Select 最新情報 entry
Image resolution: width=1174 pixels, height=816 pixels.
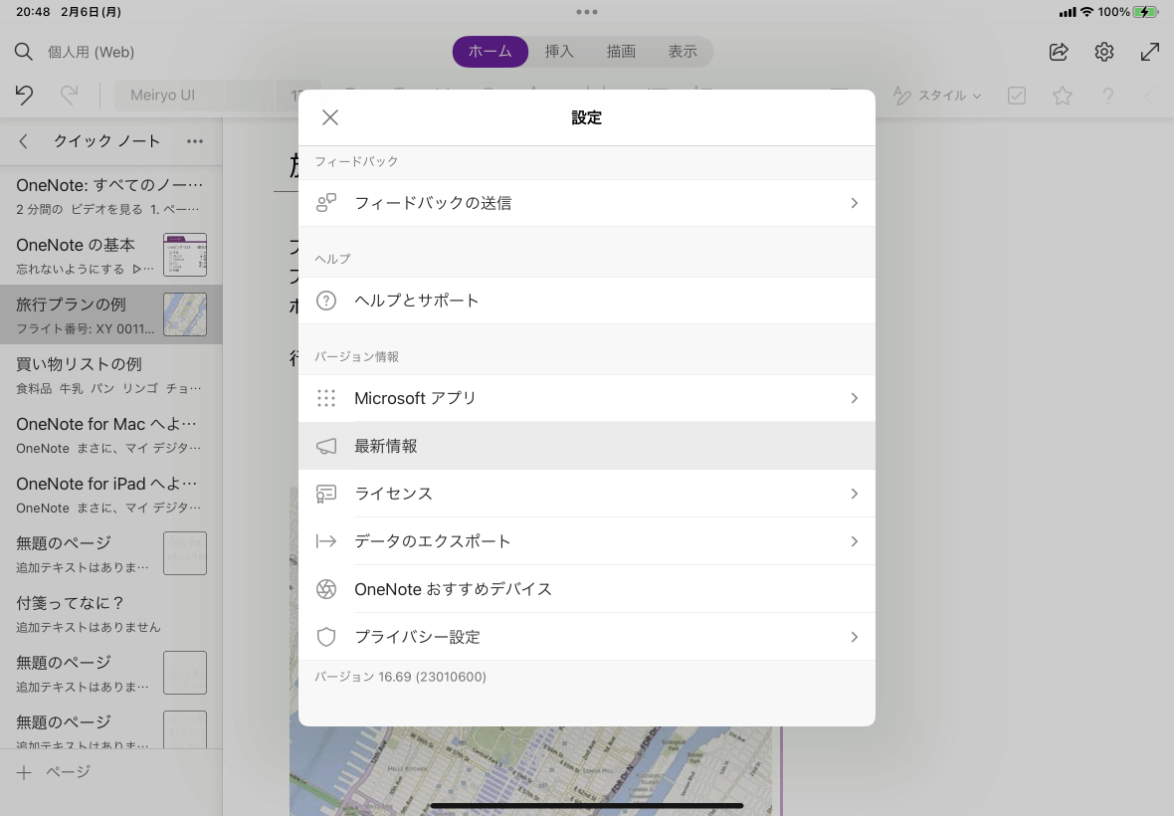click(586, 446)
